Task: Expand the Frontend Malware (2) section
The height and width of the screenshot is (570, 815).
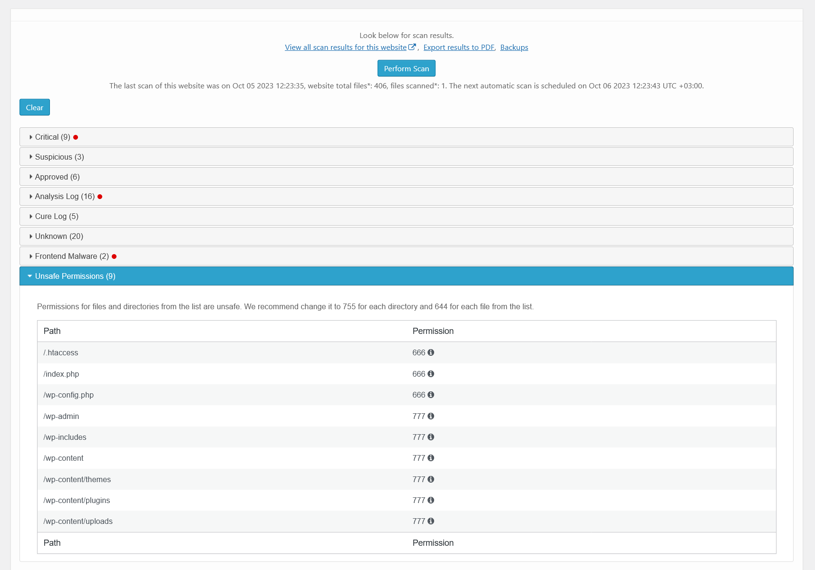Action: tap(407, 256)
